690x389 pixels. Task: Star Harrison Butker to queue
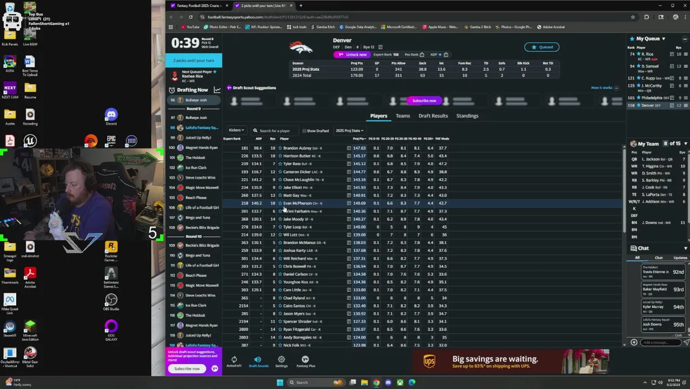click(280, 156)
